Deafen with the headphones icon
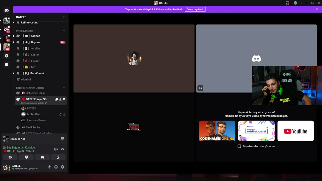 [x=56, y=167]
